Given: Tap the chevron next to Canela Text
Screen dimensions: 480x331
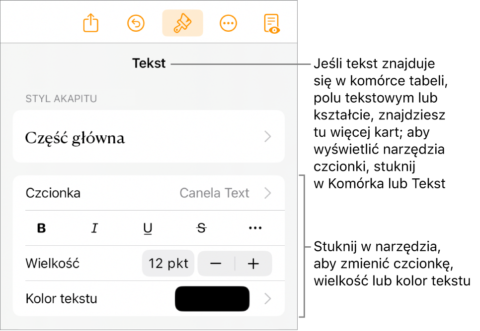Looking at the screenshot, I should 267,193.
